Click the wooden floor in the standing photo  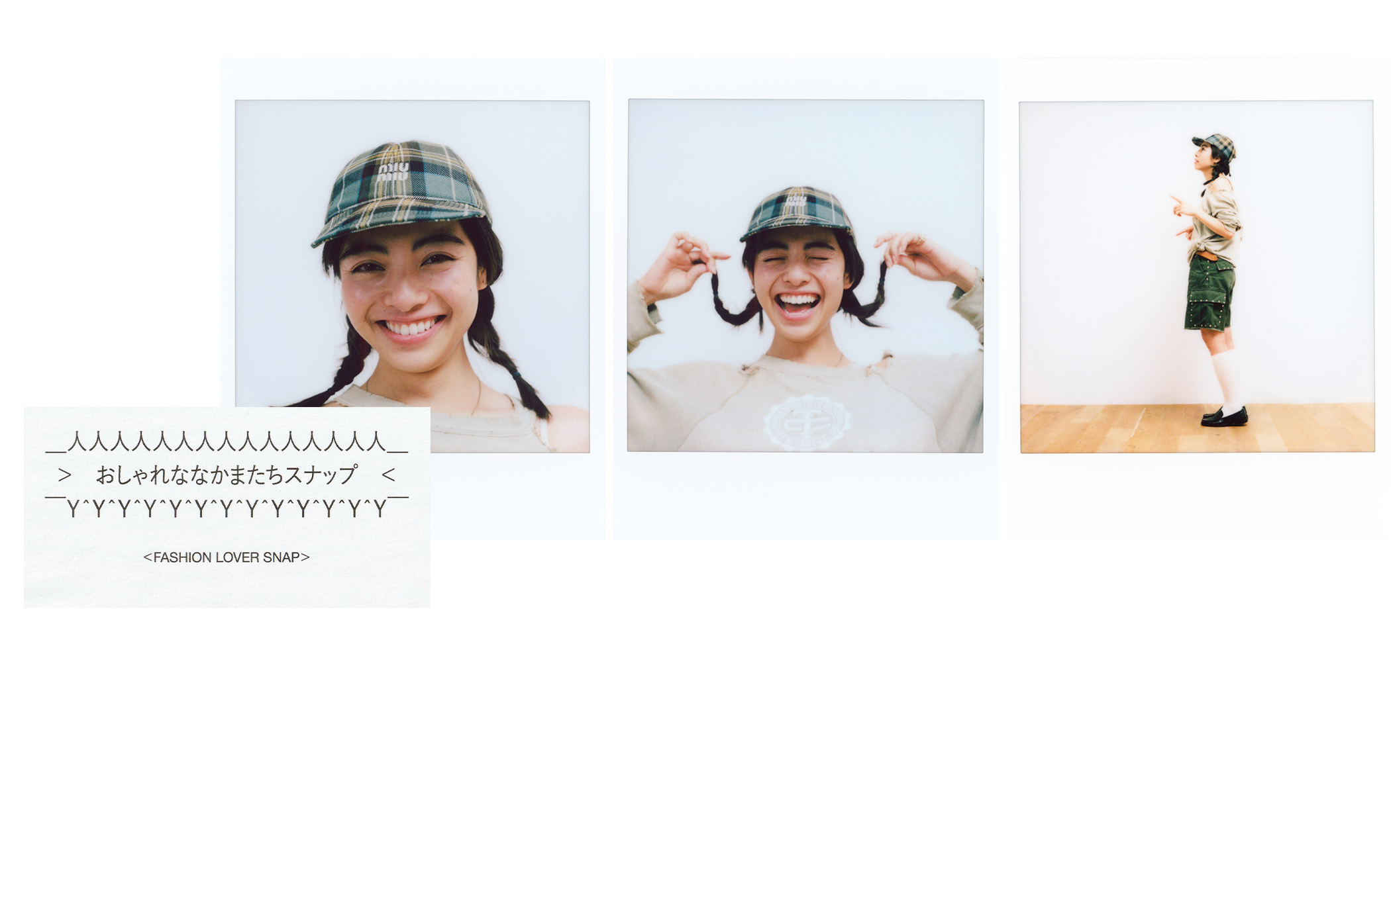coord(1197,429)
